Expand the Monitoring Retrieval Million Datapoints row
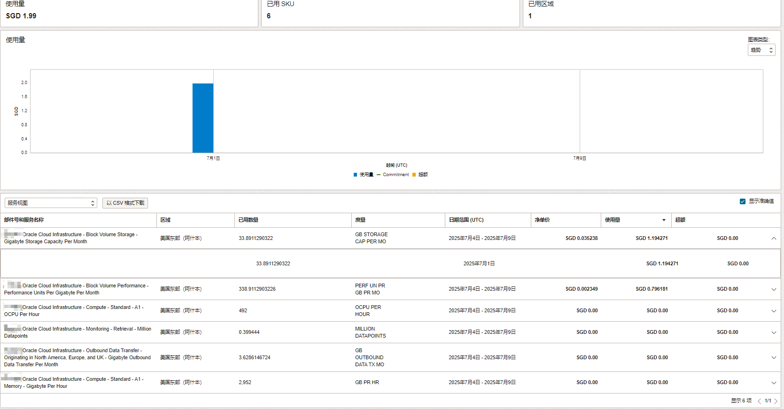The height and width of the screenshot is (409, 784). [x=773, y=332]
